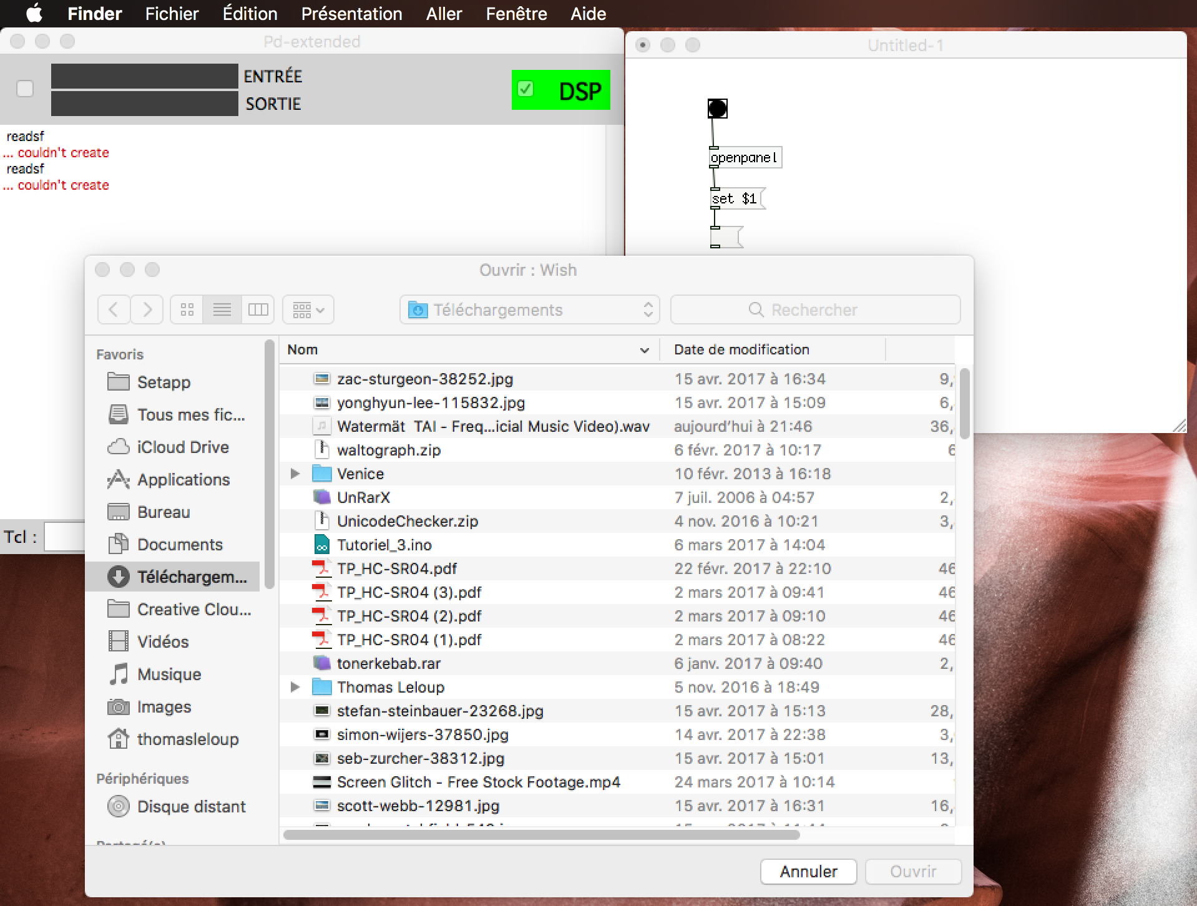Viewport: 1197px width, 906px height.
Task: Open the Présentation menu
Action: (351, 14)
